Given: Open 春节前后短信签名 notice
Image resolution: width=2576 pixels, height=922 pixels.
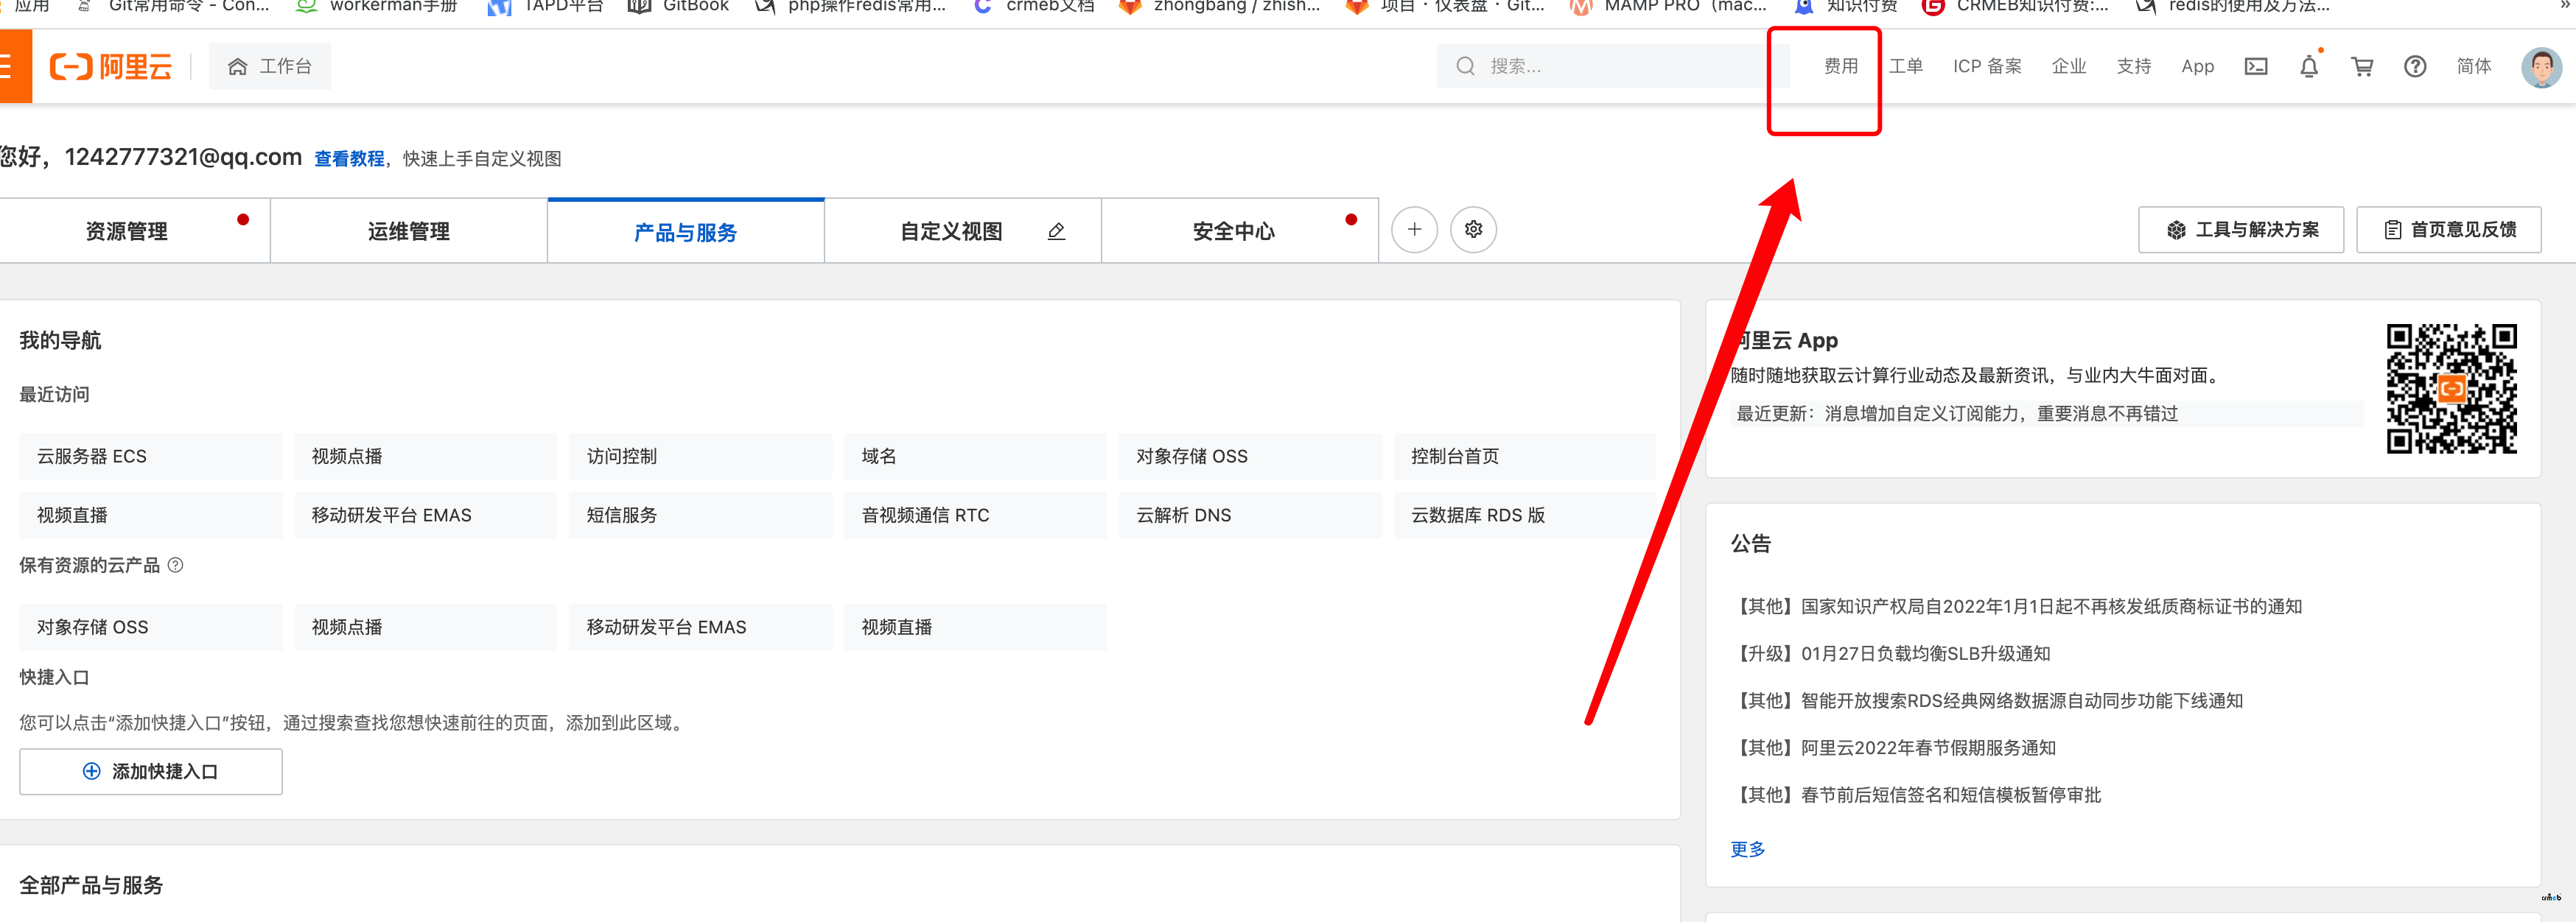Looking at the screenshot, I should [1915, 794].
